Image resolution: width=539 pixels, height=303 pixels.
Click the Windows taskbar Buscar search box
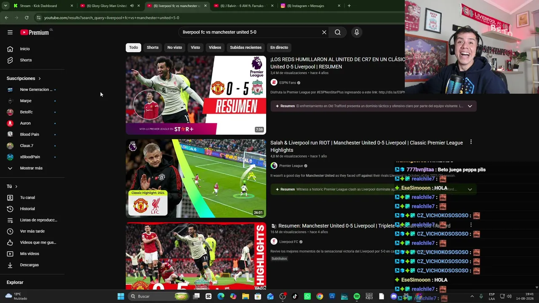[159, 296]
